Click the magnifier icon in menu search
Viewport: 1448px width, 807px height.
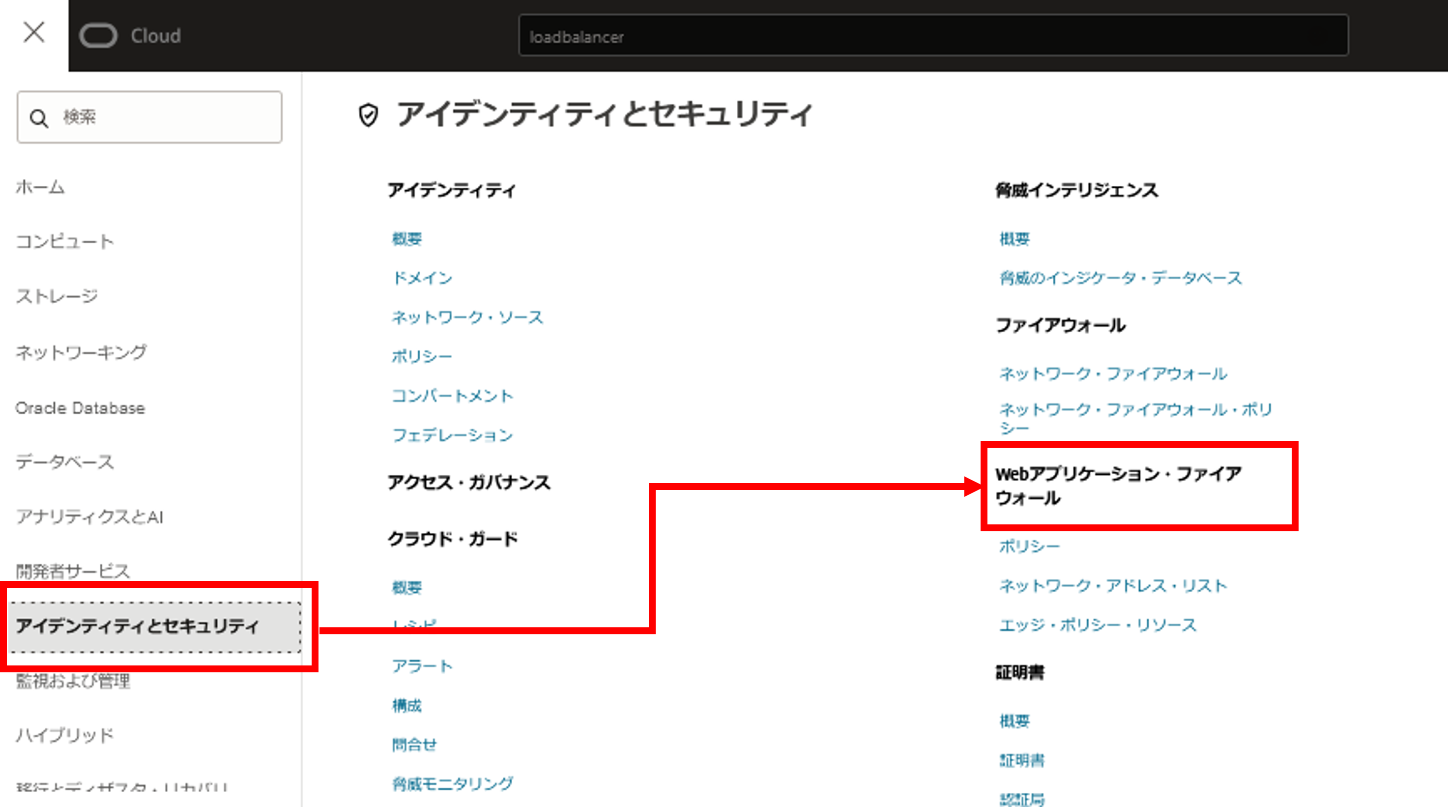[39, 118]
